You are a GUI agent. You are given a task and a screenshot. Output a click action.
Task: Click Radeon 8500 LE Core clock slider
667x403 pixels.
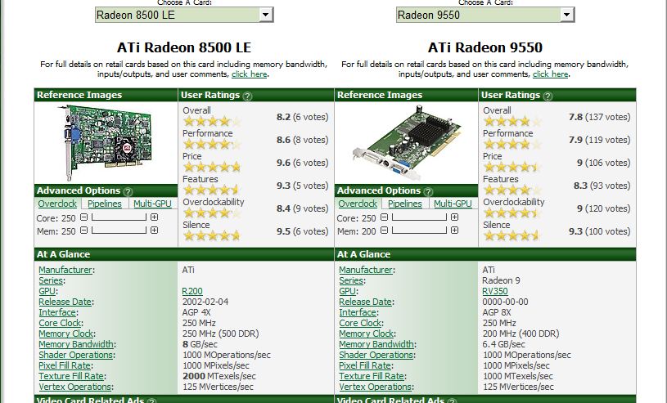pos(119,217)
